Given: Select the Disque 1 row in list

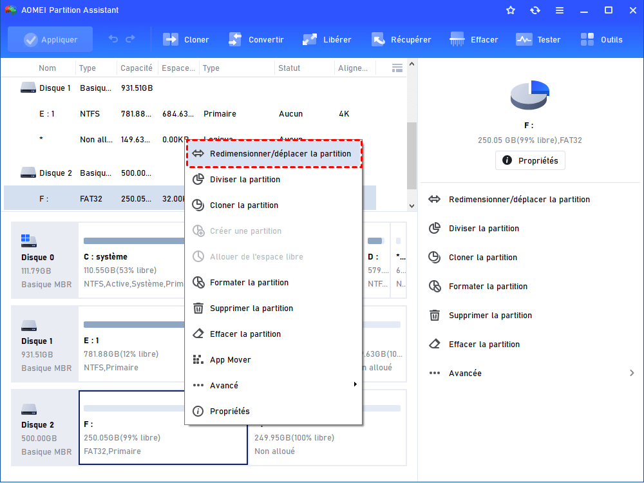Looking at the screenshot, I should [190, 88].
